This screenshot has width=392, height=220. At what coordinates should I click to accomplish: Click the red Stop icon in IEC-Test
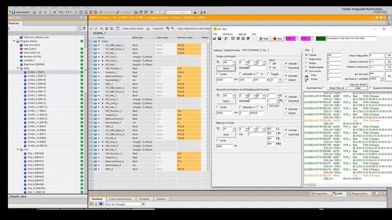[275, 38]
